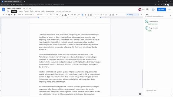Open the Google Docs home icon
The width and height of the screenshot is (173, 97).
click(4, 10)
